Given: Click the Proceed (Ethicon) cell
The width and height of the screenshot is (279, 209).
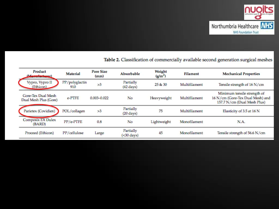Looking at the screenshot, I should pos(39,133).
